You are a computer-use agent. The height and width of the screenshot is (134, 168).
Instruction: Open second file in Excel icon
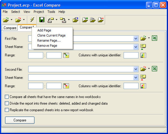click(x=154, y=69)
